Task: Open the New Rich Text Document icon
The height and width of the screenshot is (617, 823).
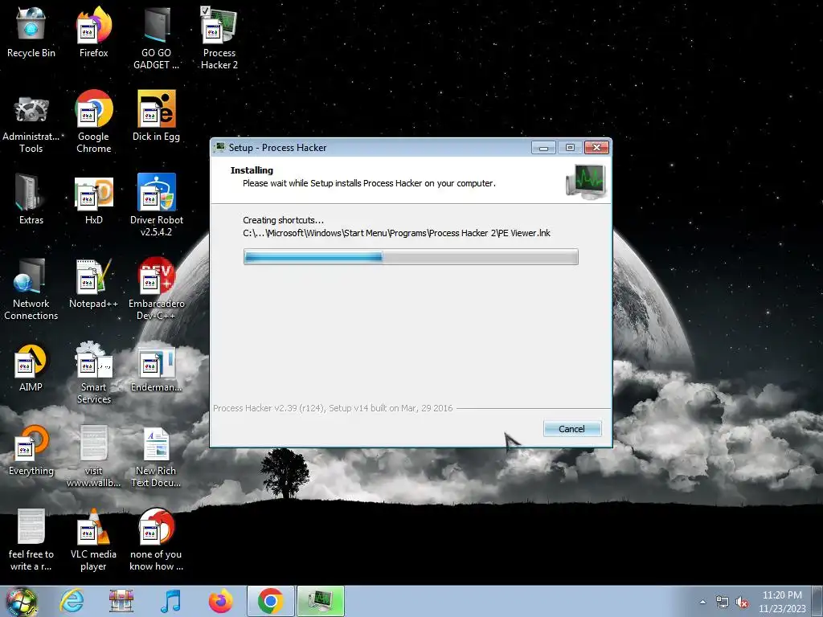Action: tap(156, 456)
